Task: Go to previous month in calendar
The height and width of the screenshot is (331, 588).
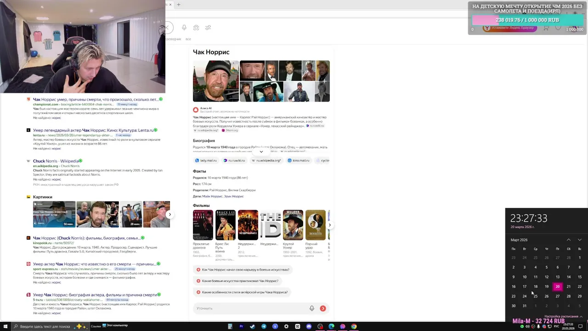Action: pos(568,240)
